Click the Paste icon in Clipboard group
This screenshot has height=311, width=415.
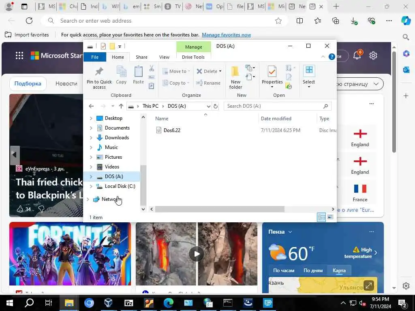138,72
